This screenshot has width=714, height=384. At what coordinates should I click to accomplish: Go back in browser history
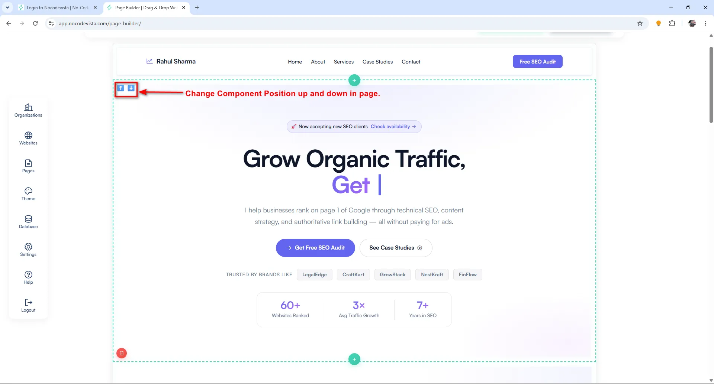pyautogui.click(x=9, y=23)
